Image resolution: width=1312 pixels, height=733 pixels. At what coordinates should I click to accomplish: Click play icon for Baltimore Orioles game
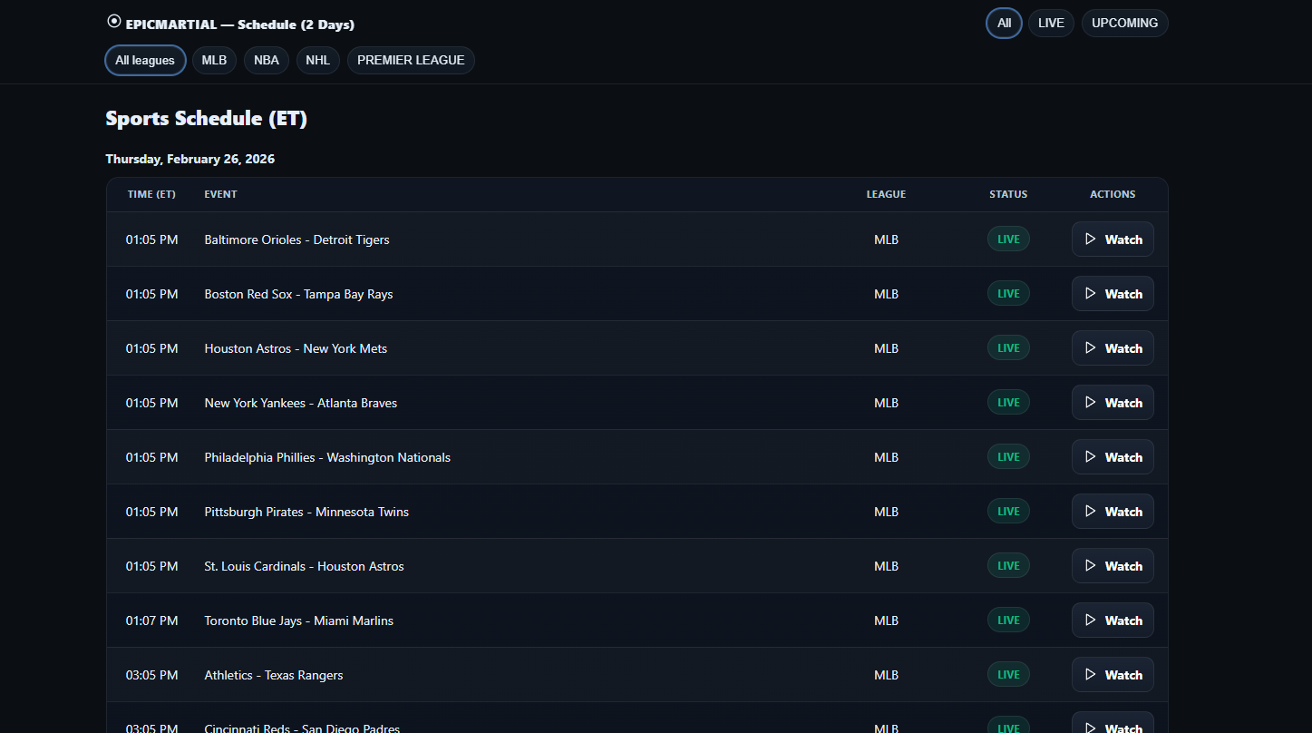coord(1091,239)
